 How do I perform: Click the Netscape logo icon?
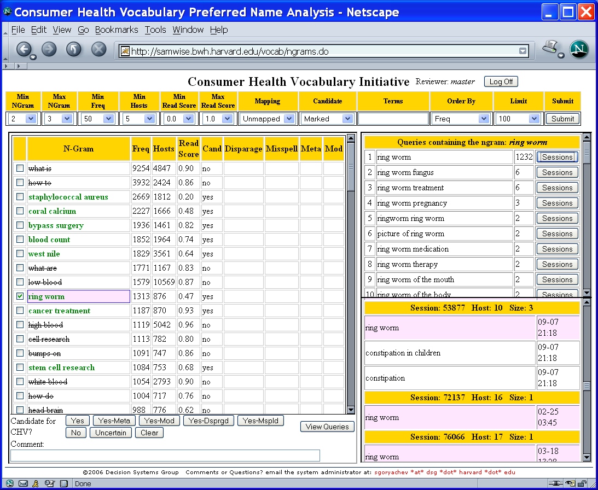[579, 50]
